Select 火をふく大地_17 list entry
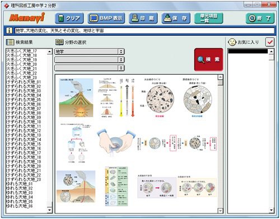Viewport: 280px width, 219px height. [21, 51]
